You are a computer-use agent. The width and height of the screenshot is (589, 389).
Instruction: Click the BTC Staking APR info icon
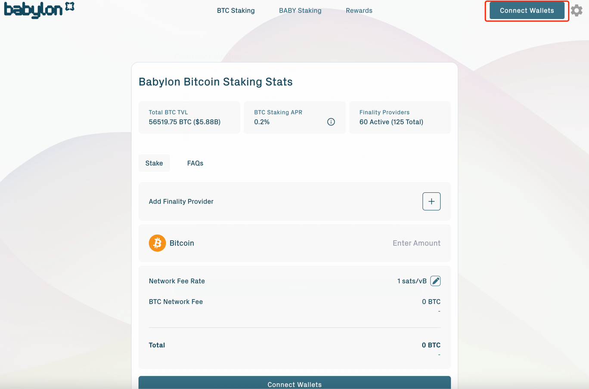pos(331,122)
